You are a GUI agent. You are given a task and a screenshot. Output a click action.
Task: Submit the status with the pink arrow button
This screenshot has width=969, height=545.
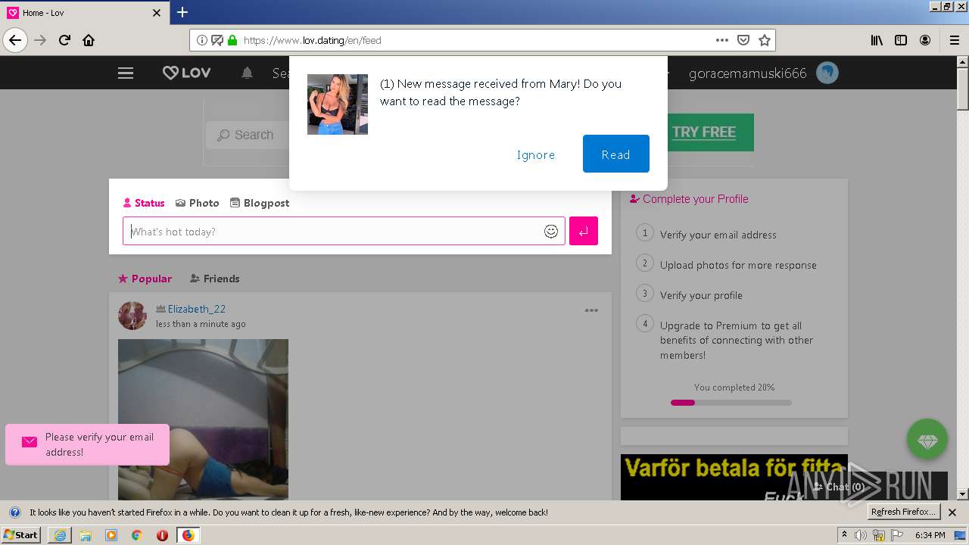click(x=584, y=231)
